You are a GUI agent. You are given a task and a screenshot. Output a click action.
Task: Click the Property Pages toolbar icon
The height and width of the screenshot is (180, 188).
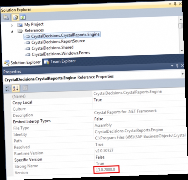tap(25, 88)
